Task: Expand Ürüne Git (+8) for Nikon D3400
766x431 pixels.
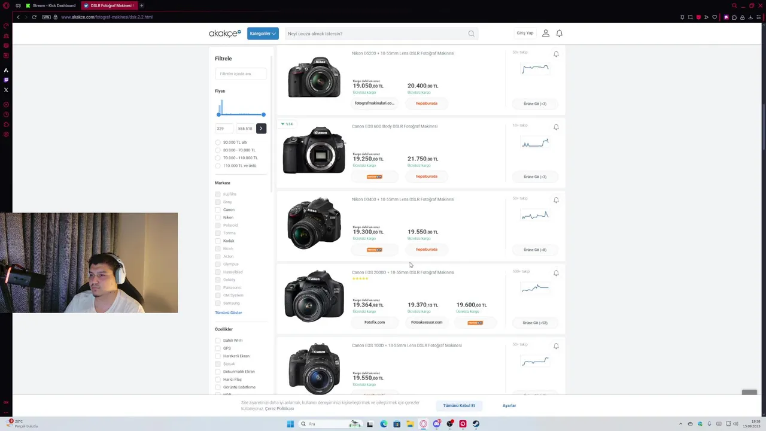Action: coord(535,250)
